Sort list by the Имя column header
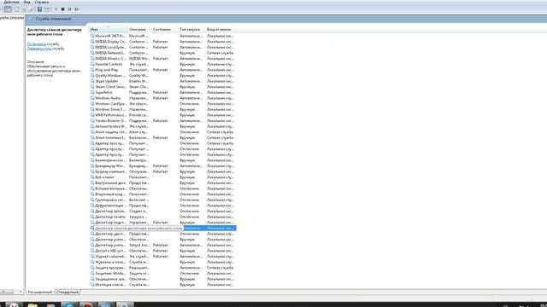Screen dimensions: 547x307 [109, 30]
